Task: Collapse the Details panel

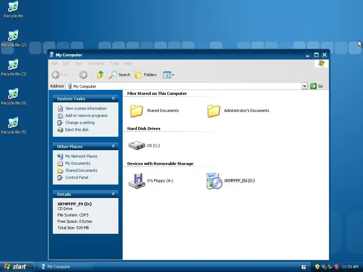Action: tap(113, 194)
